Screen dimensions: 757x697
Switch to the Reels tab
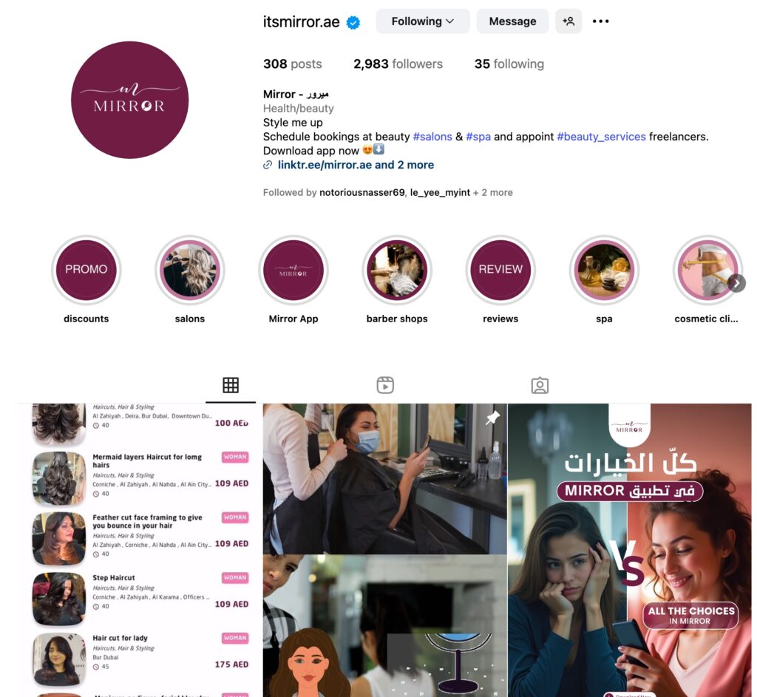click(385, 385)
